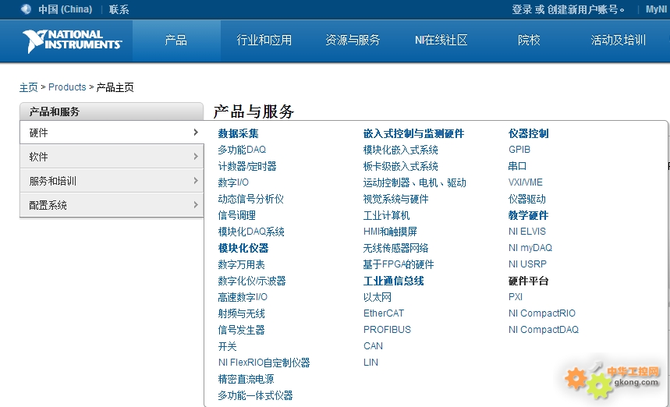Go to Products breadcrumb link
This screenshot has width=670, height=407.
point(67,87)
